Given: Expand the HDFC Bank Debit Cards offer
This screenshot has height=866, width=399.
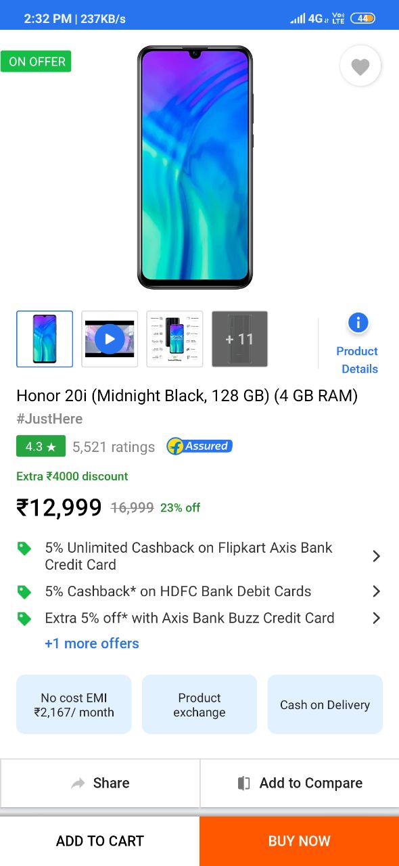Looking at the screenshot, I should (x=199, y=591).
